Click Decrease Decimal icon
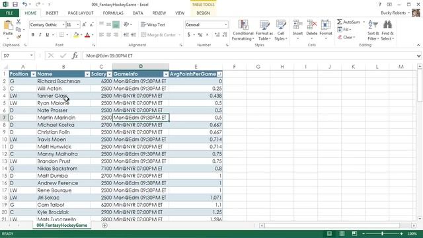The width and height of the screenshot is (423, 238). point(225,35)
